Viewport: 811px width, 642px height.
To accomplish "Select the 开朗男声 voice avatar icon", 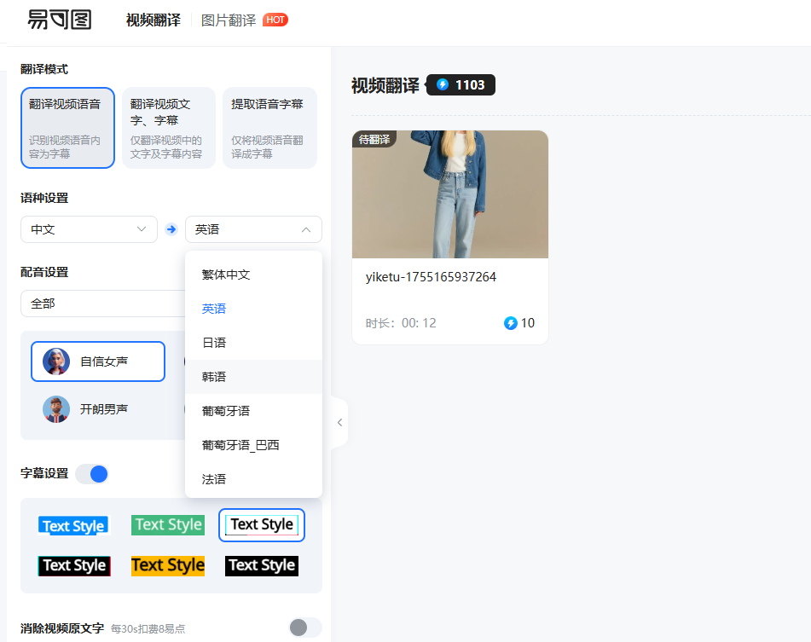I will [56, 408].
